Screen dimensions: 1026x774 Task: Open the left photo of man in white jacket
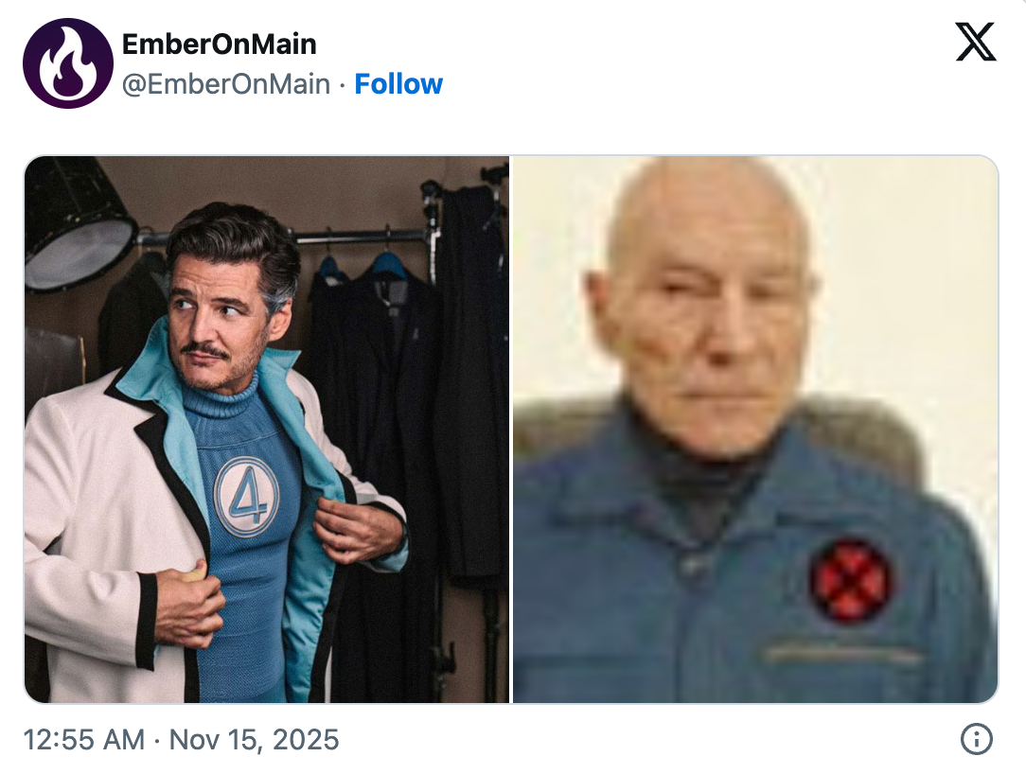coord(267,430)
